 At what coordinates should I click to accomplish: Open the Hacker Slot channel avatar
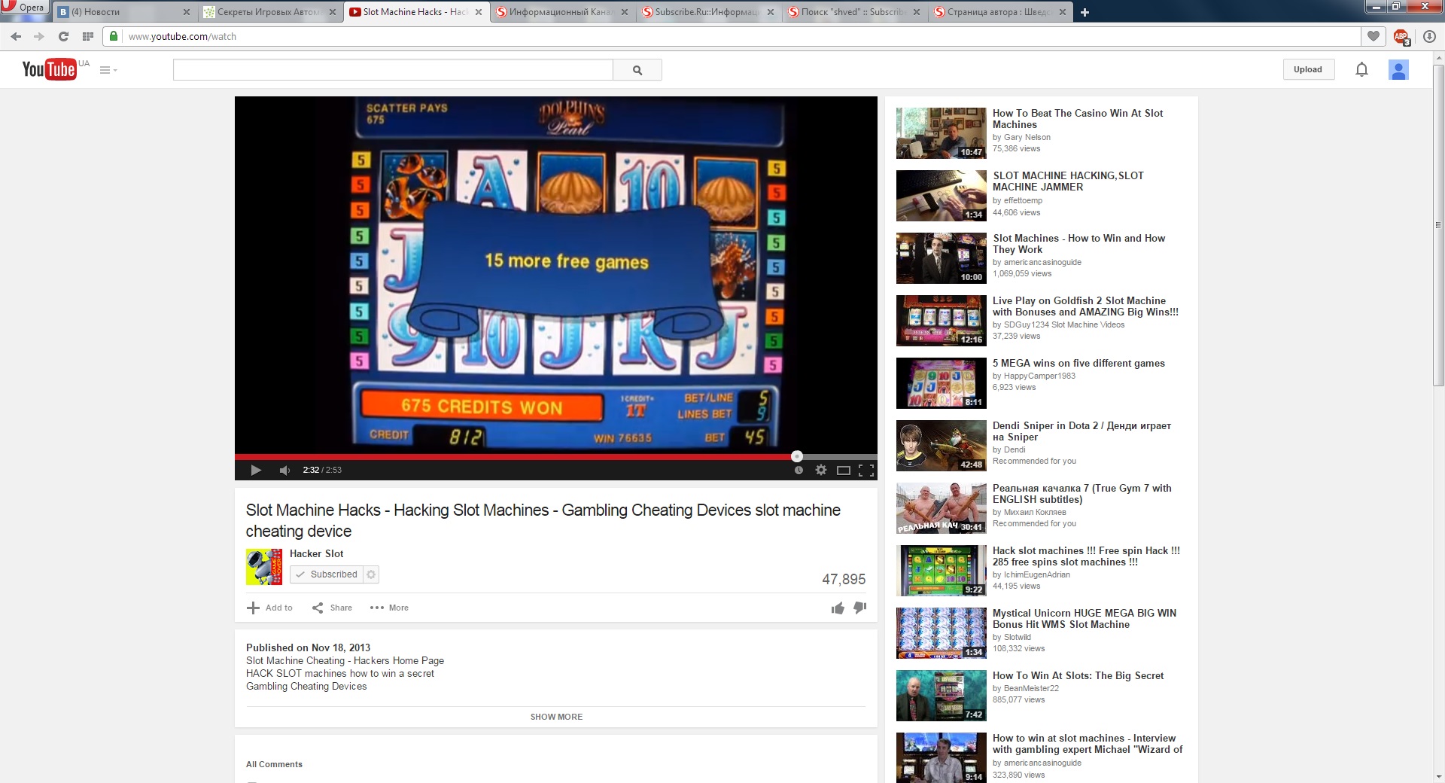pyautogui.click(x=264, y=567)
